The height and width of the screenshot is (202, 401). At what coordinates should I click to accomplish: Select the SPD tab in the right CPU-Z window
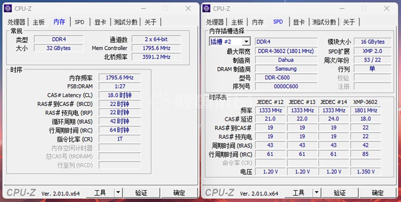[278, 22]
